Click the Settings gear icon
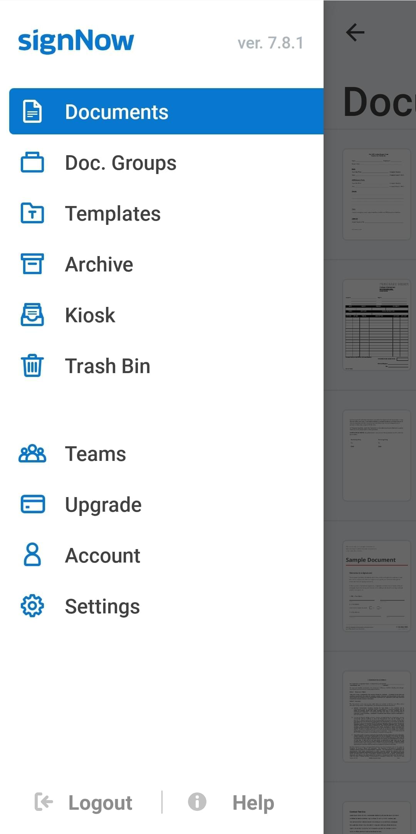Viewport: 416px width, 834px height. click(32, 606)
